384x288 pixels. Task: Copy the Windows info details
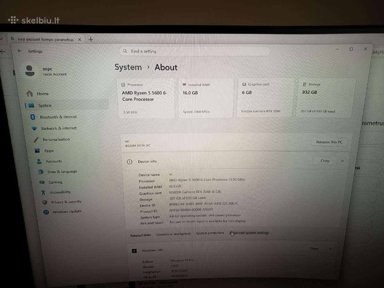[314, 249]
